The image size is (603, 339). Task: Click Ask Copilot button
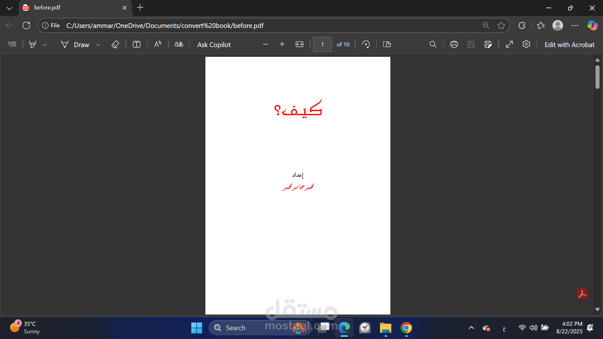tap(214, 45)
